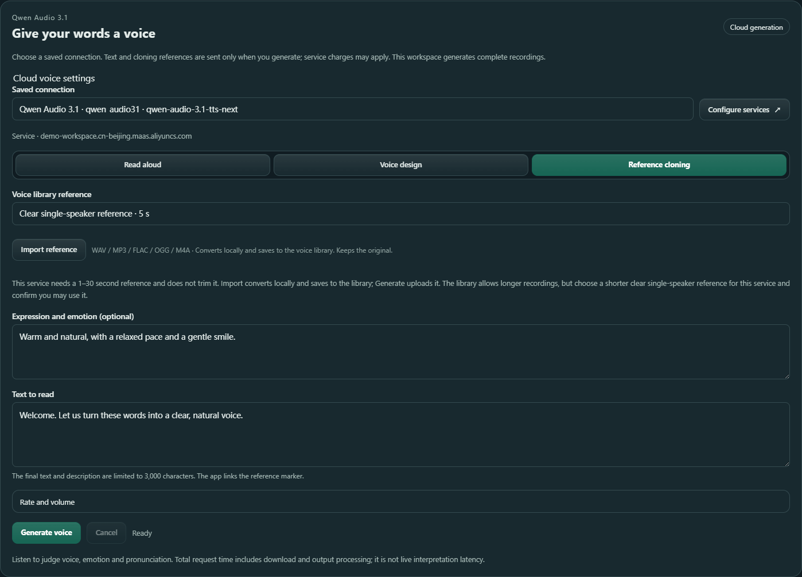Viewport: 802px width, 577px height.
Task: Click the service host demo-workspace.cn-beijing.maas.aliyuncs.com text
Action: click(116, 136)
